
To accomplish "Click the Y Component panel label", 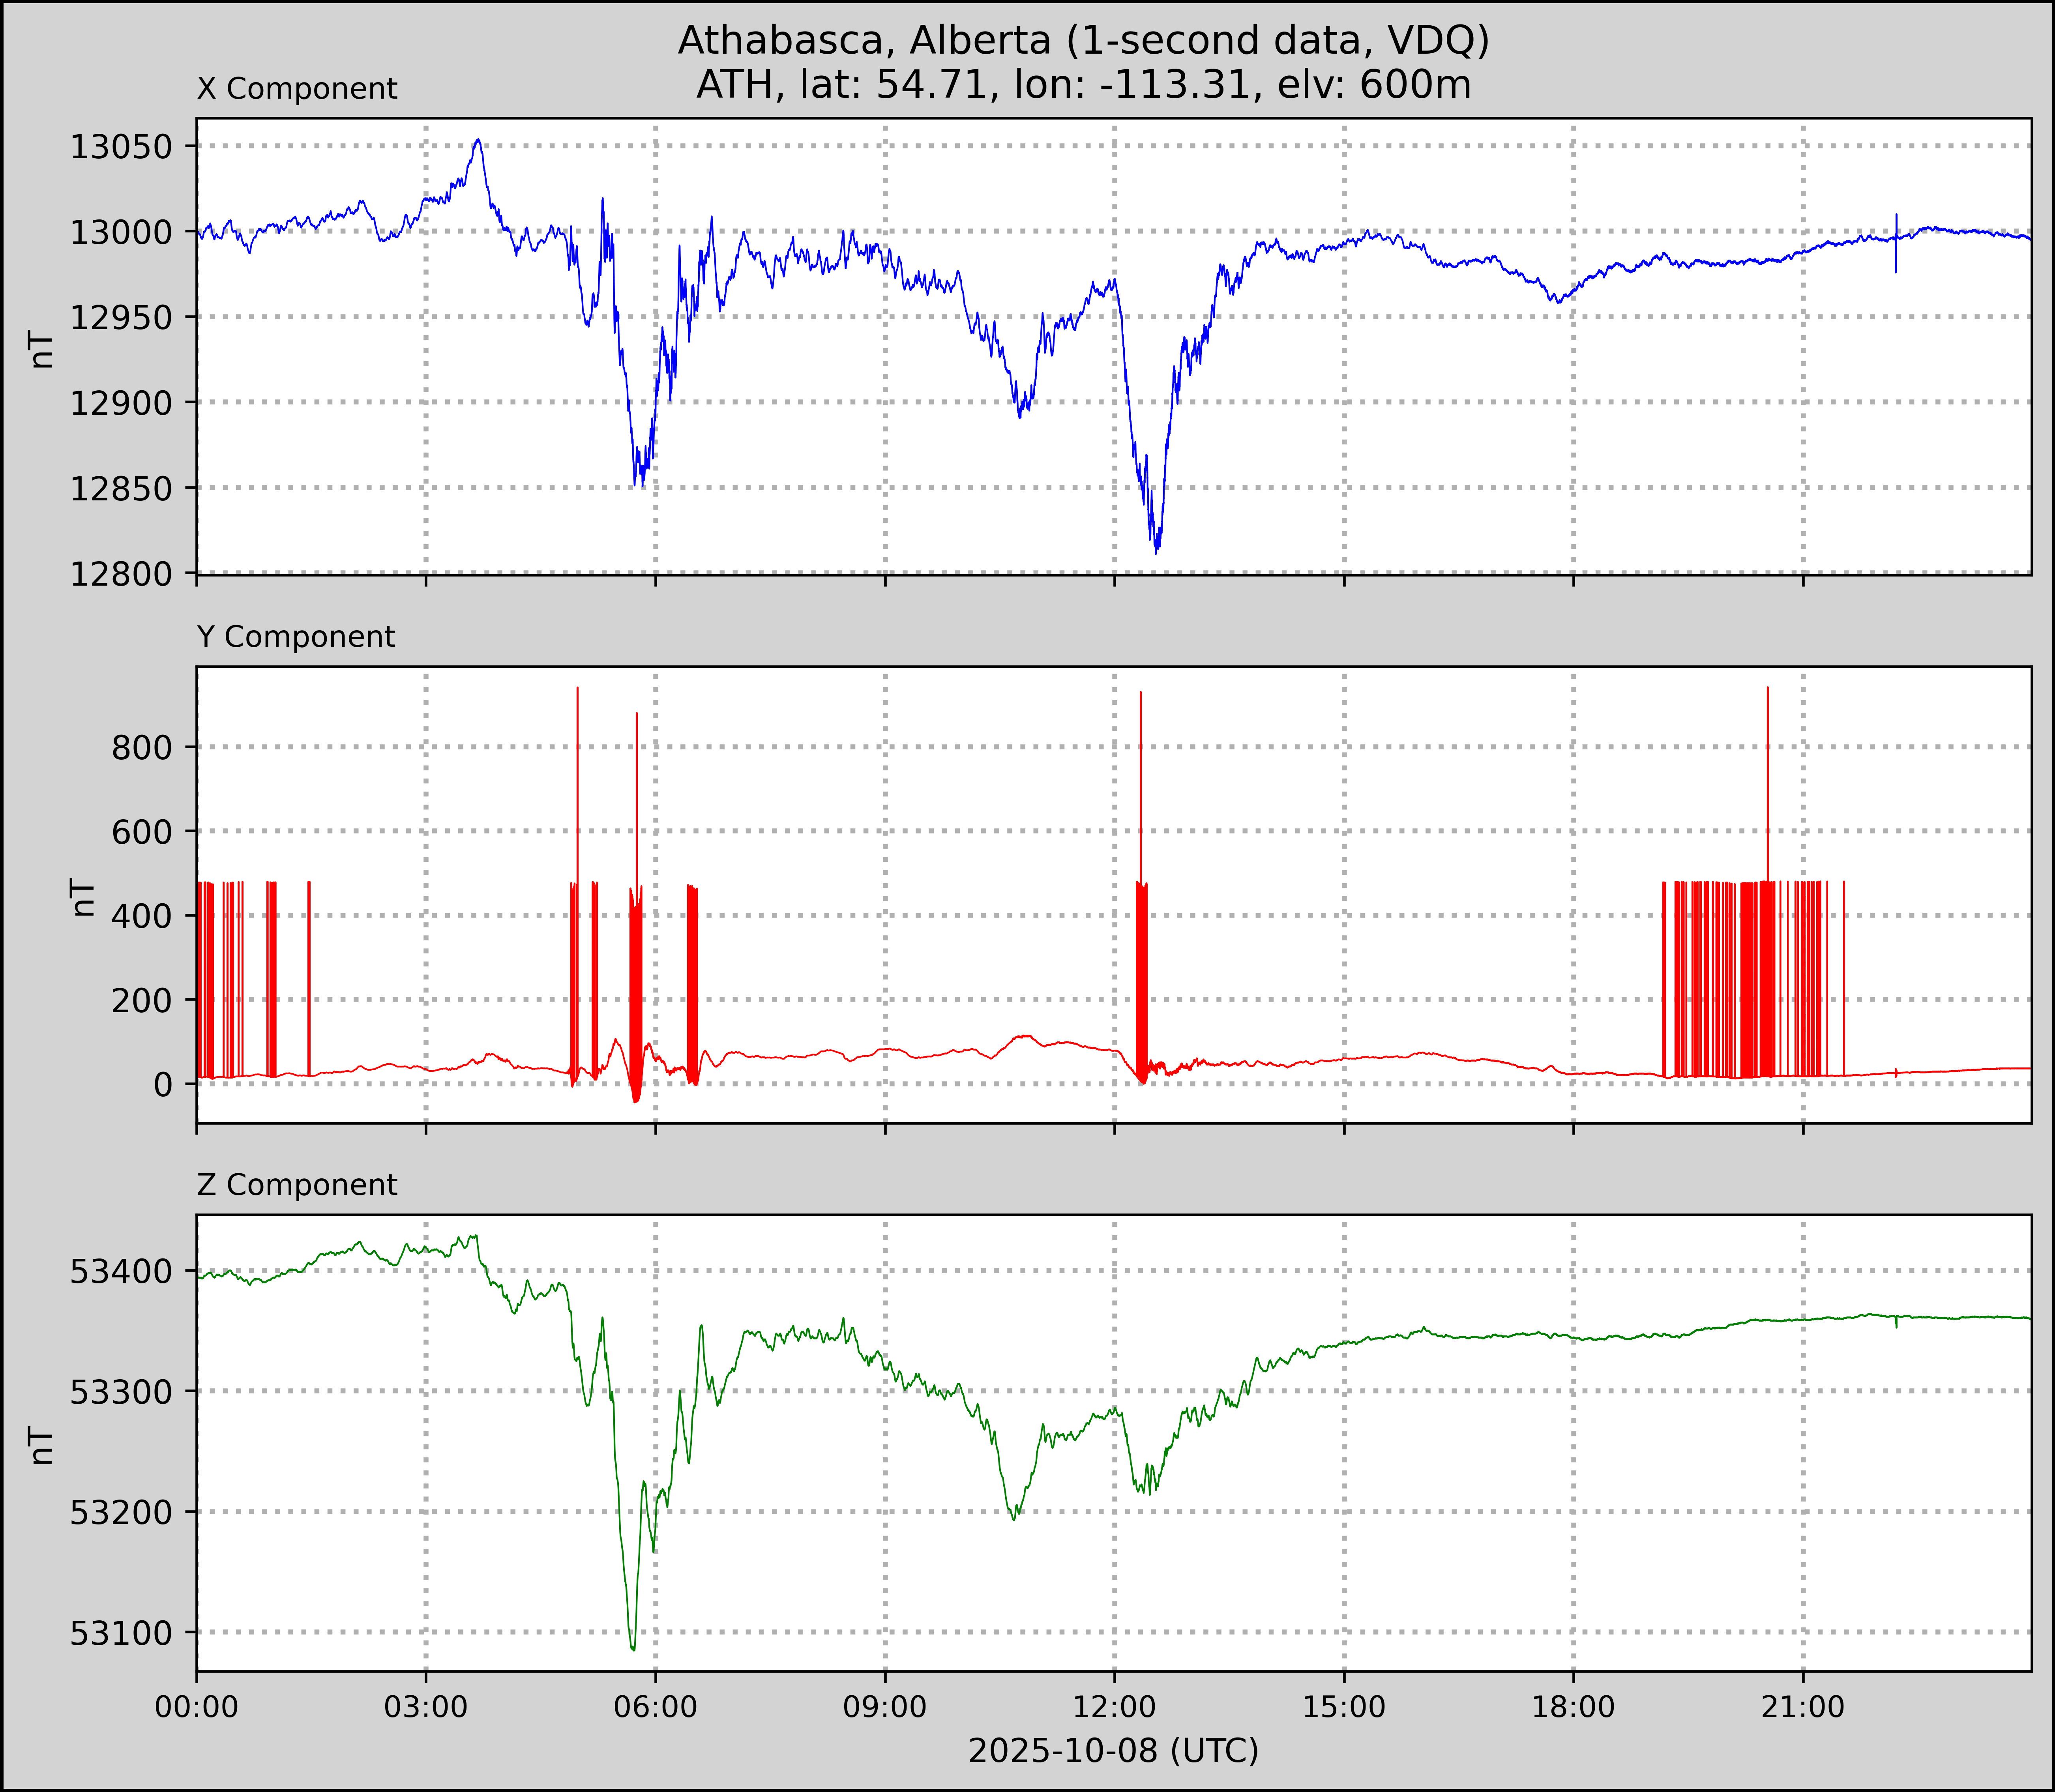I will click(296, 637).
